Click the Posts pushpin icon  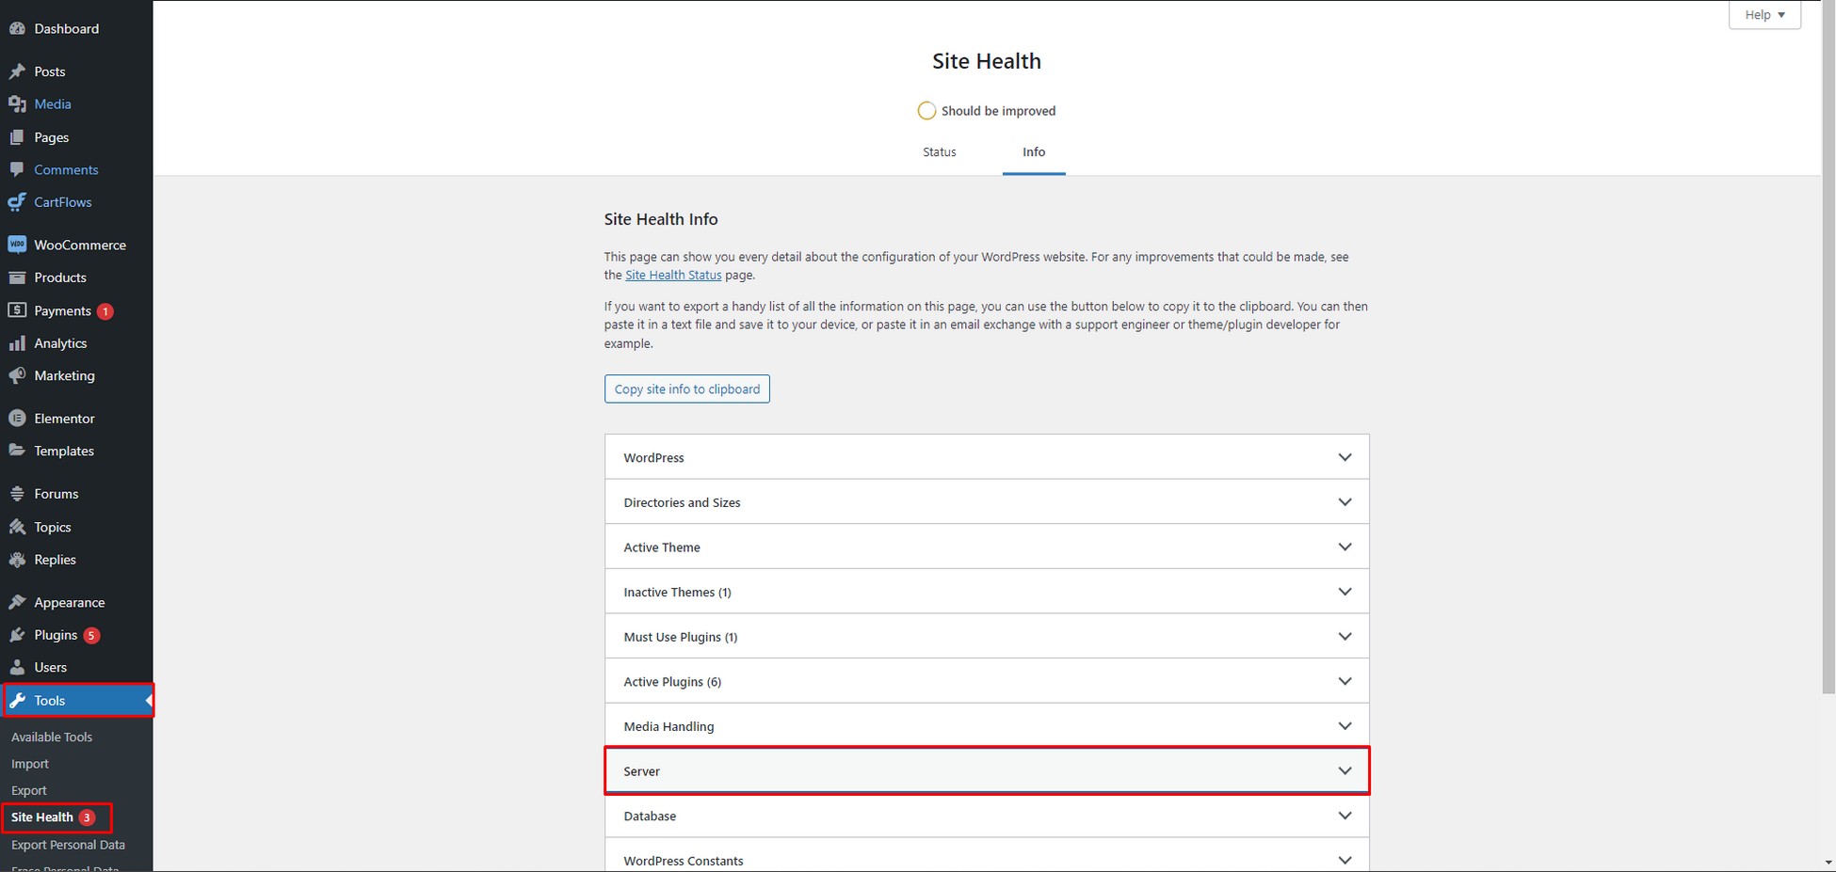17,71
